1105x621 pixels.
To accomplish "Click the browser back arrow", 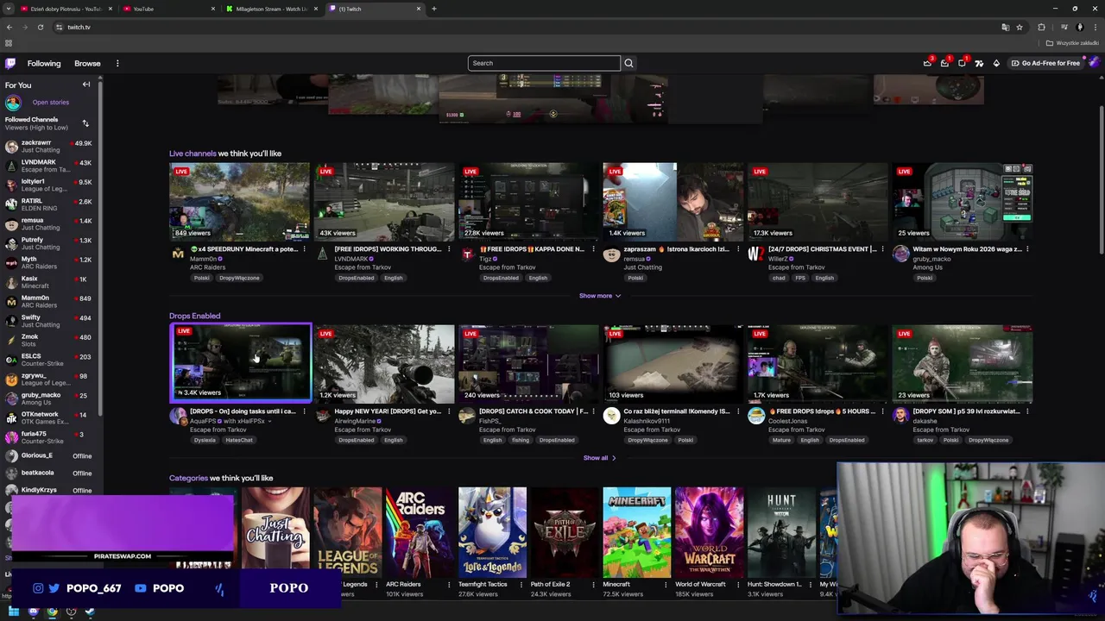I will point(9,27).
